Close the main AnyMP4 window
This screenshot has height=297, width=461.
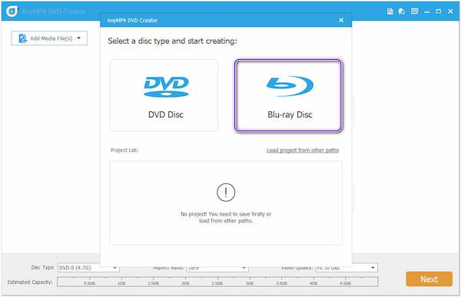[450, 12]
